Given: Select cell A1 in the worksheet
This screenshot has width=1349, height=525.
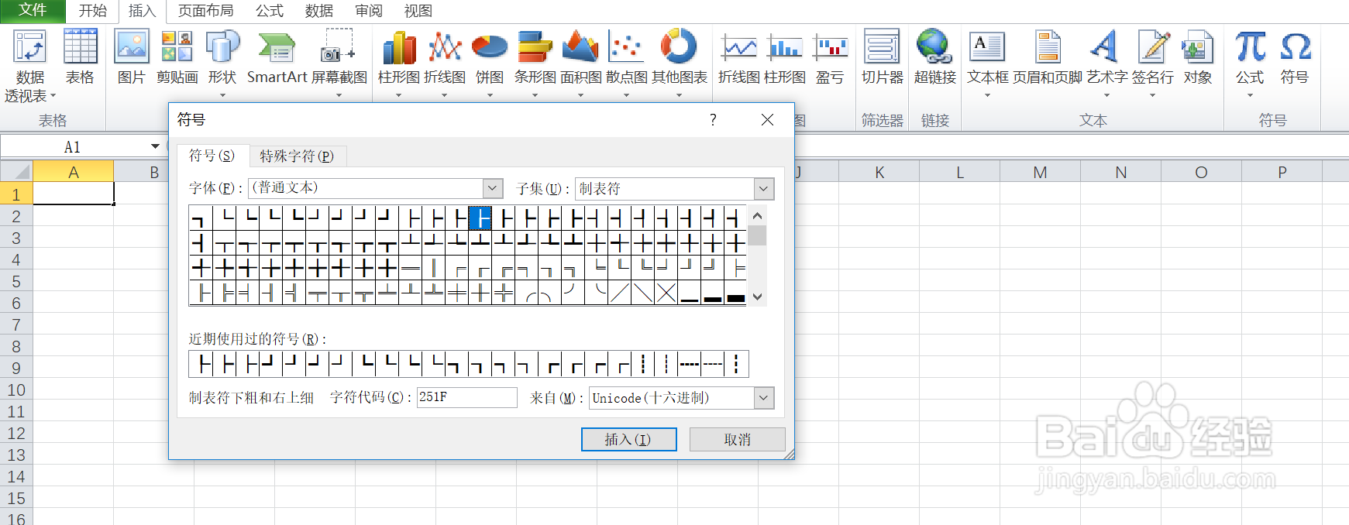Looking at the screenshot, I should pyautogui.click(x=74, y=194).
